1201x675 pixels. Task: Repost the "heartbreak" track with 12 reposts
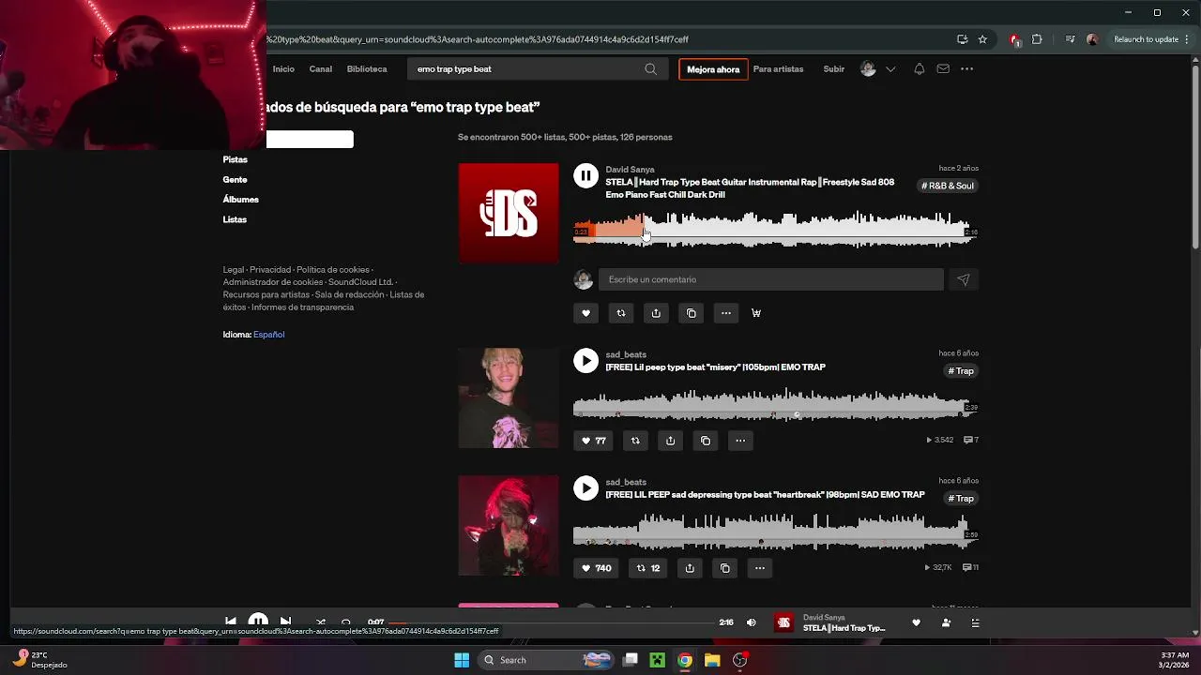(647, 568)
